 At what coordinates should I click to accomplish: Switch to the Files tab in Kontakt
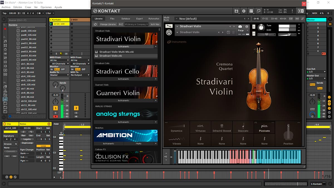point(112,19)
